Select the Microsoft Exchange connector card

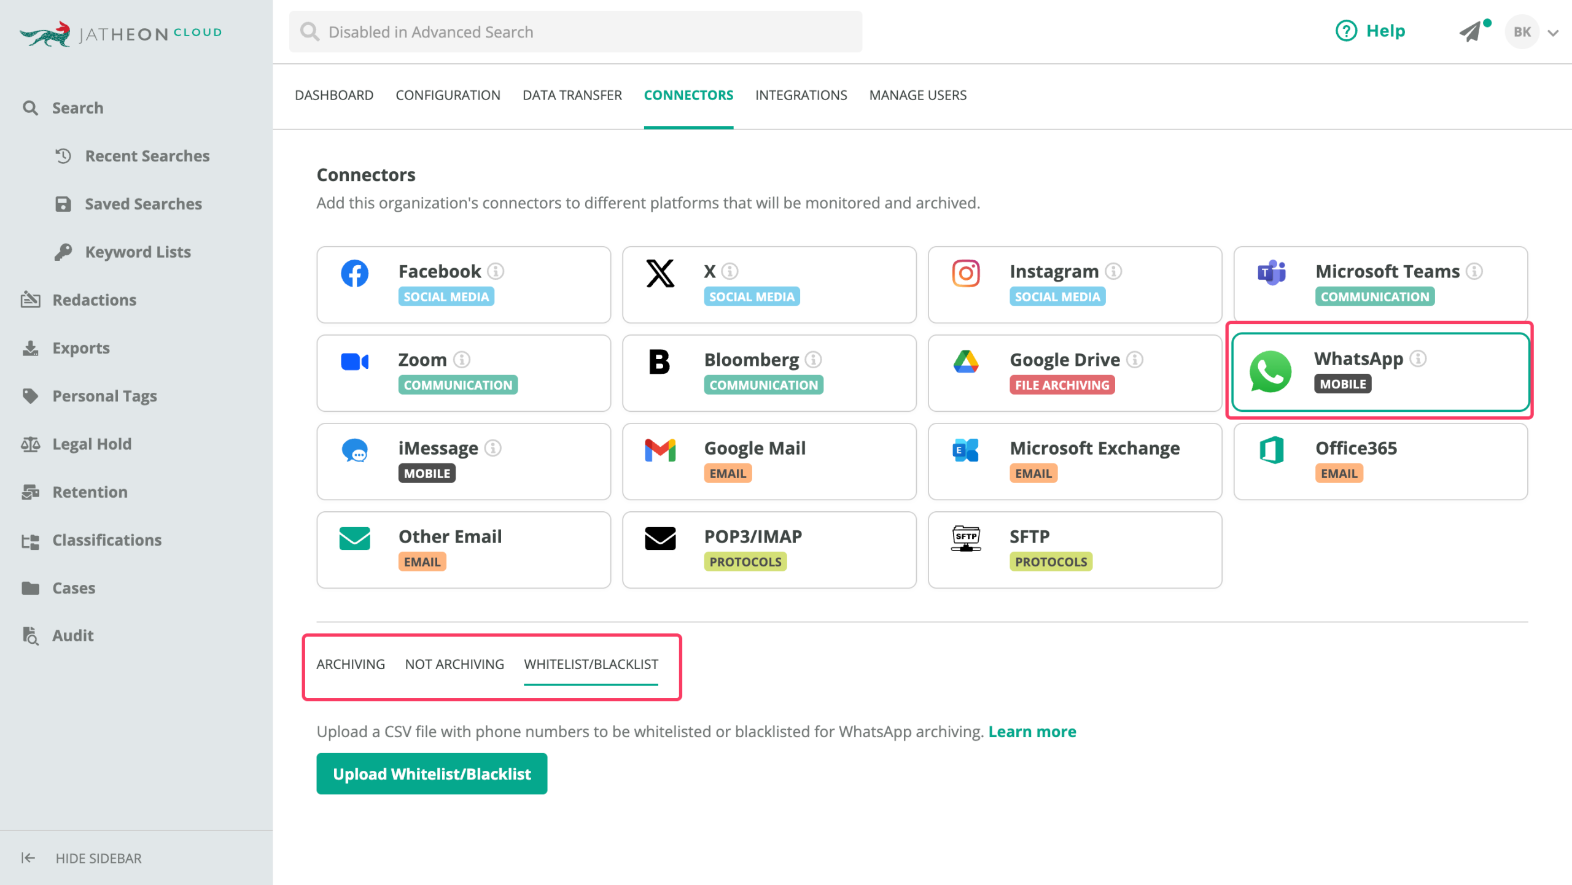tap(1075, 462)
